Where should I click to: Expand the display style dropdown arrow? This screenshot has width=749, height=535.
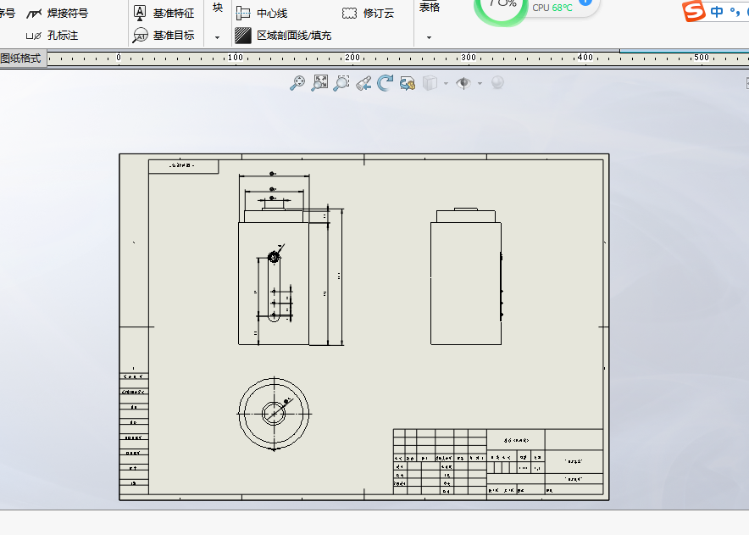[x=445, y=82]
